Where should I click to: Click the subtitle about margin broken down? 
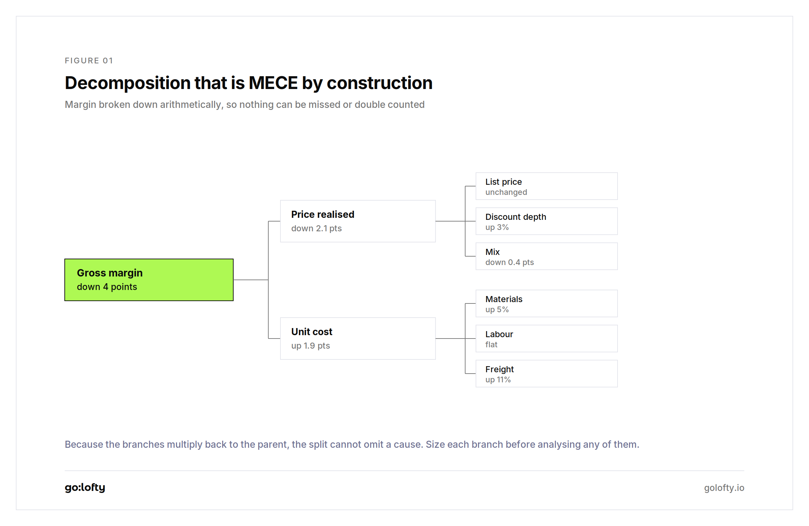coord(244,105)
